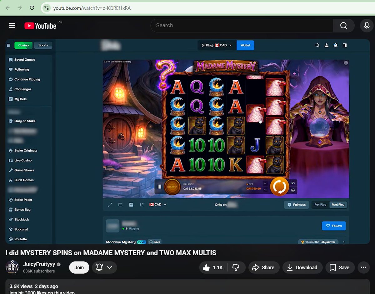The height and width of the screenshot is (294, 375).
Task: Increase bet with up arrow
Action: coord(265,184)
